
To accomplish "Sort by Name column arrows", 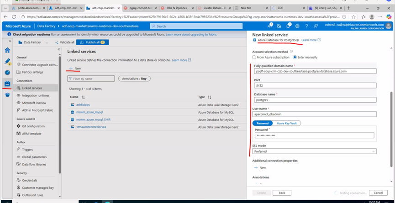I will coord(83,97).
